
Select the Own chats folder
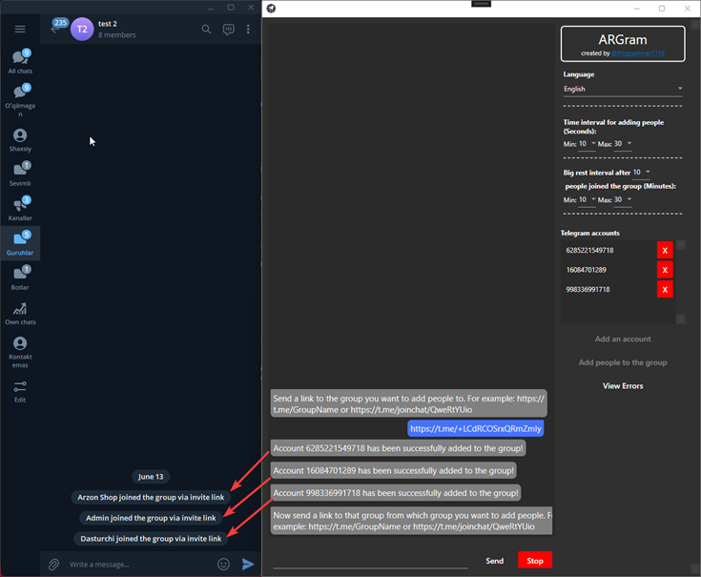(20, 314)
